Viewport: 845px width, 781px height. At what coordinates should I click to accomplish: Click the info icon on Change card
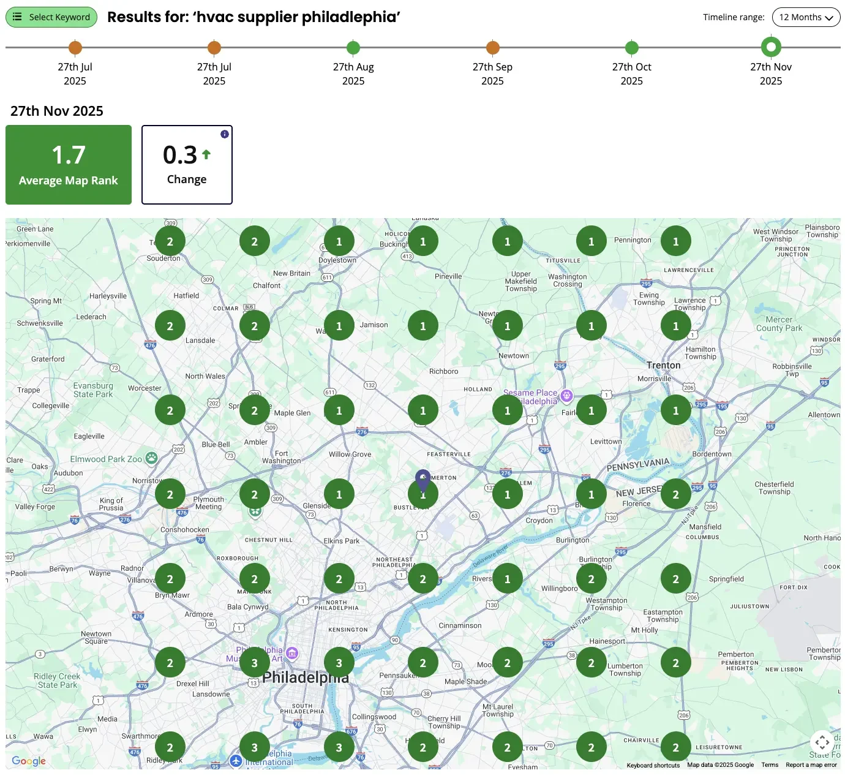pyautogui.click(x=225, y=134)
